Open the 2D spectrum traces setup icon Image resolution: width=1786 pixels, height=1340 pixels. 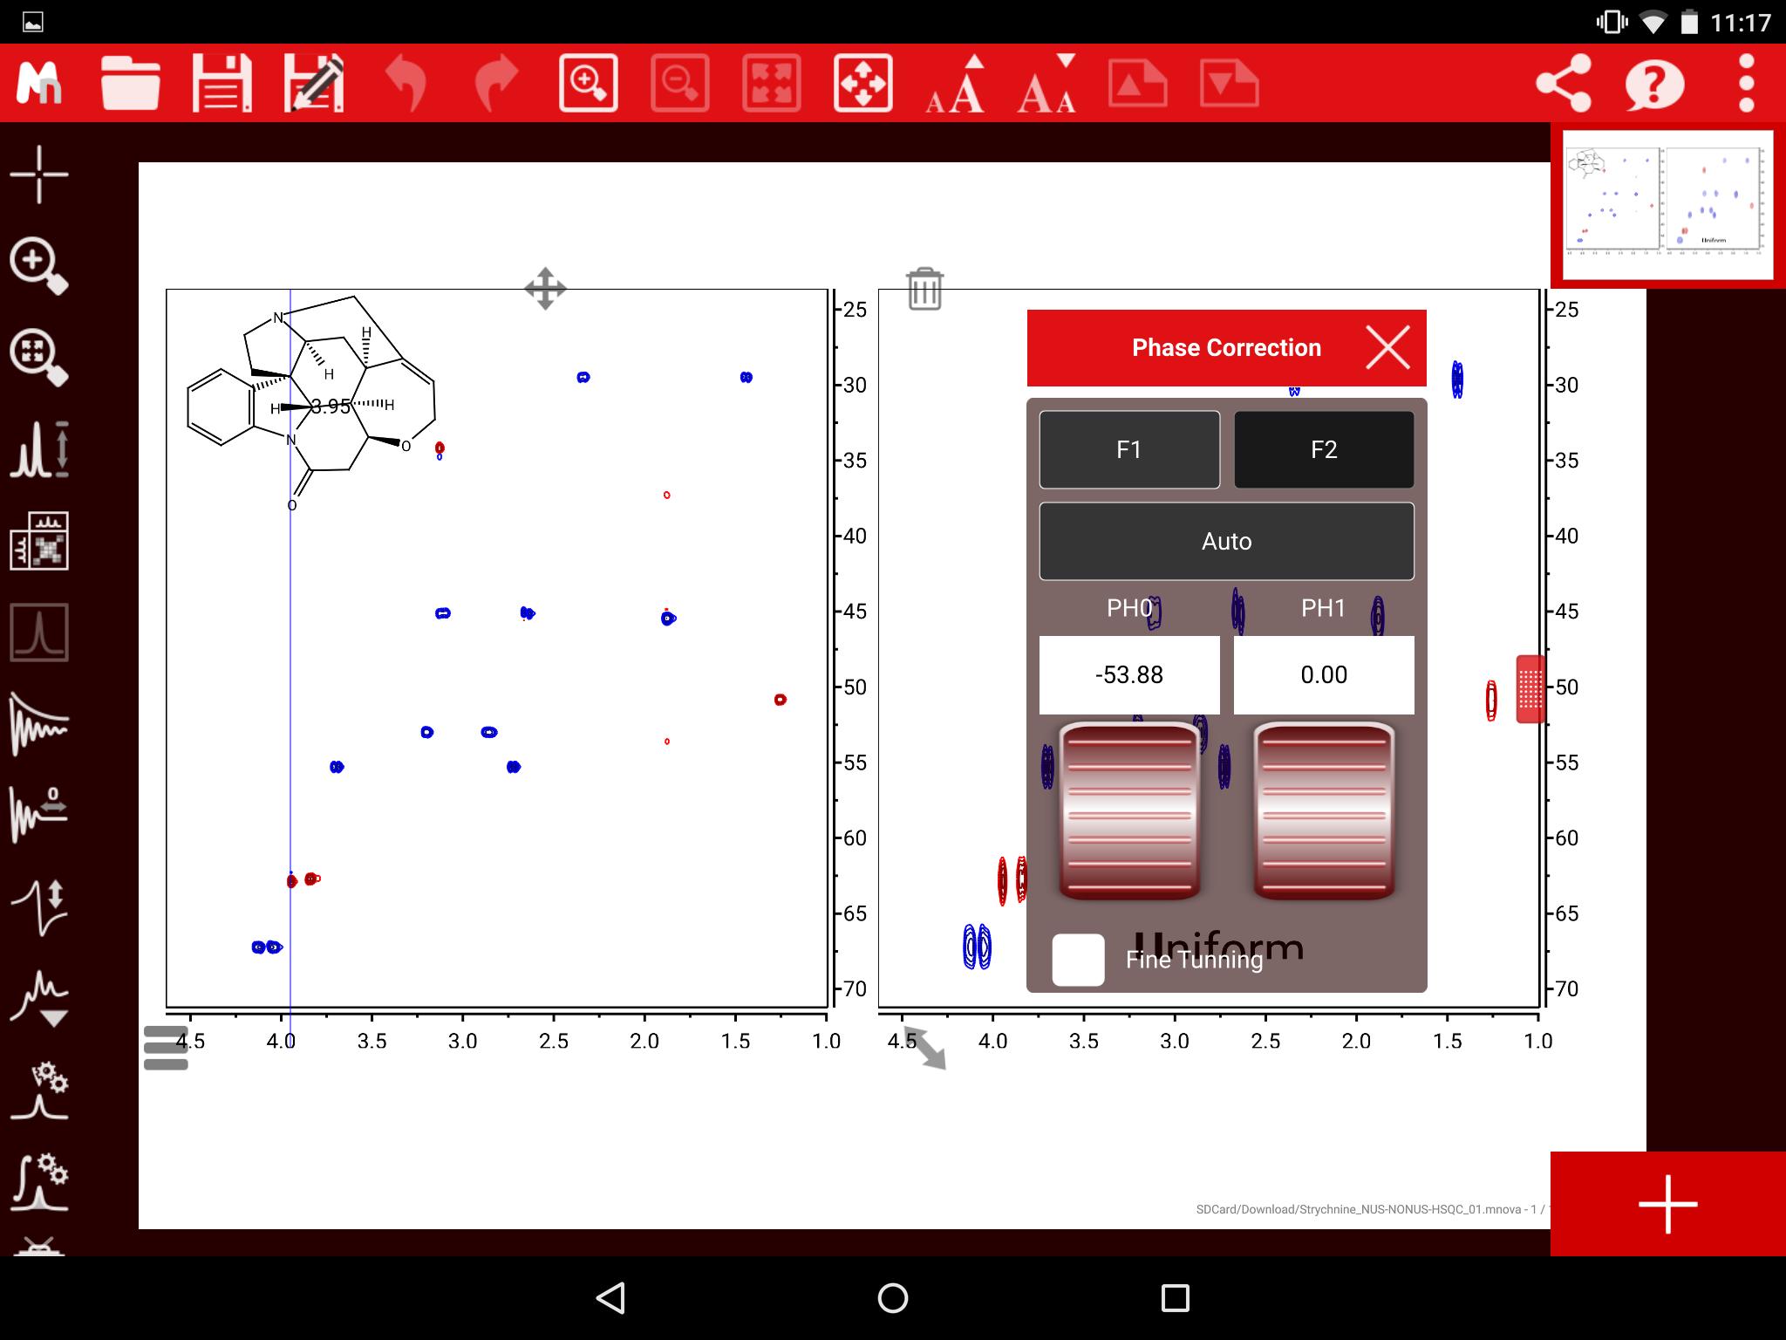click(x=39, y=541)
